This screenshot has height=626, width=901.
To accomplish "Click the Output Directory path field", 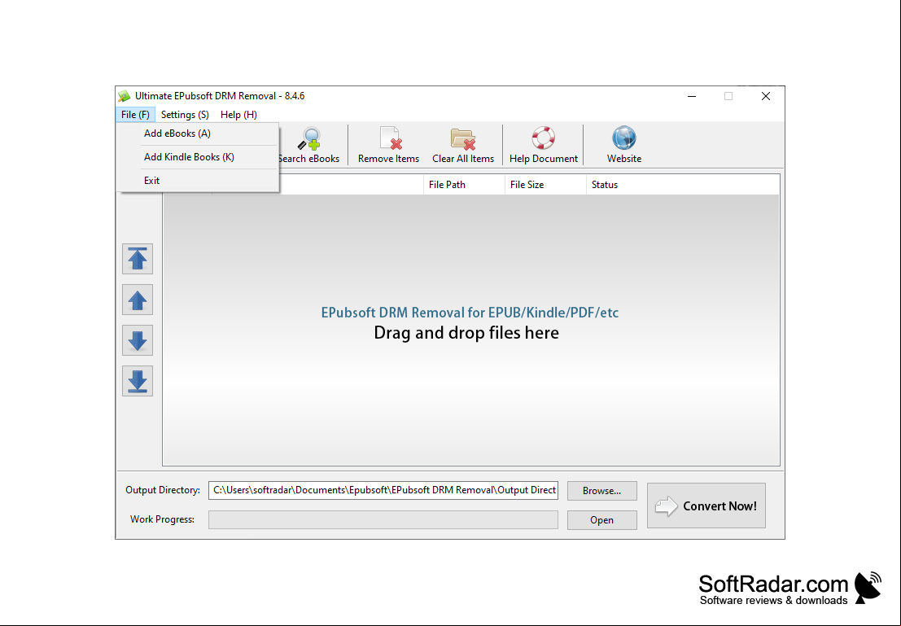I will (x=383, y=490).
